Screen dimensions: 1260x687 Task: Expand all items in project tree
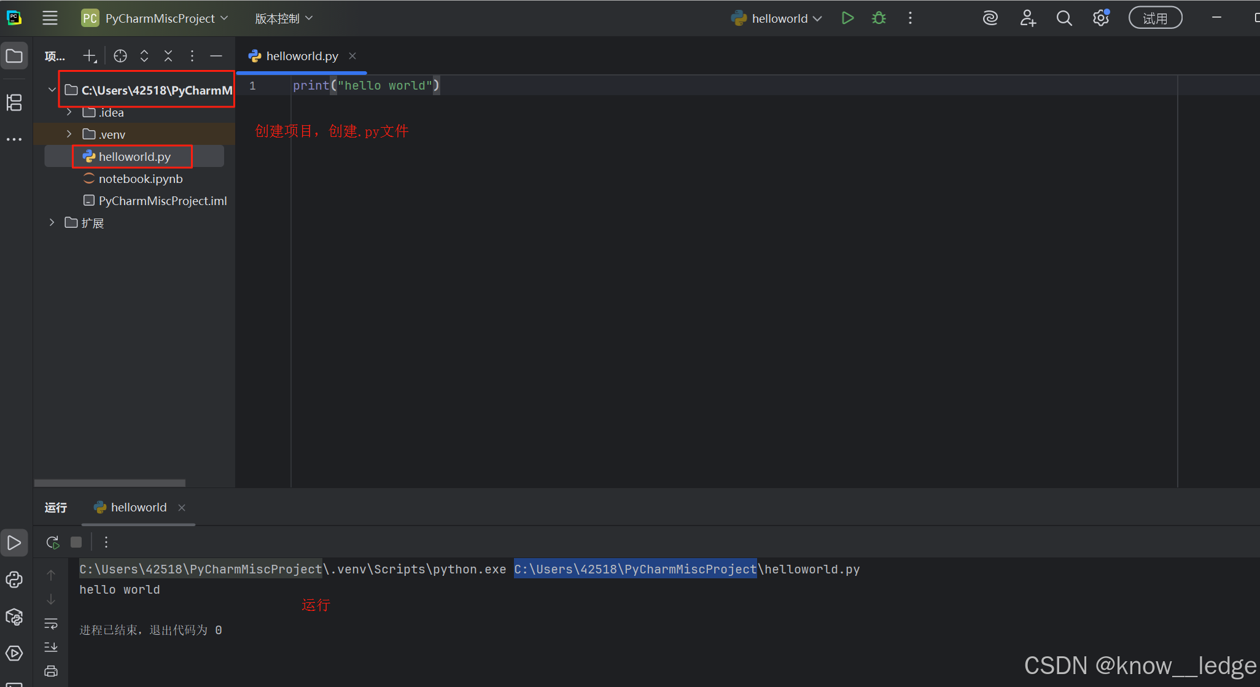tap(144, 56)
